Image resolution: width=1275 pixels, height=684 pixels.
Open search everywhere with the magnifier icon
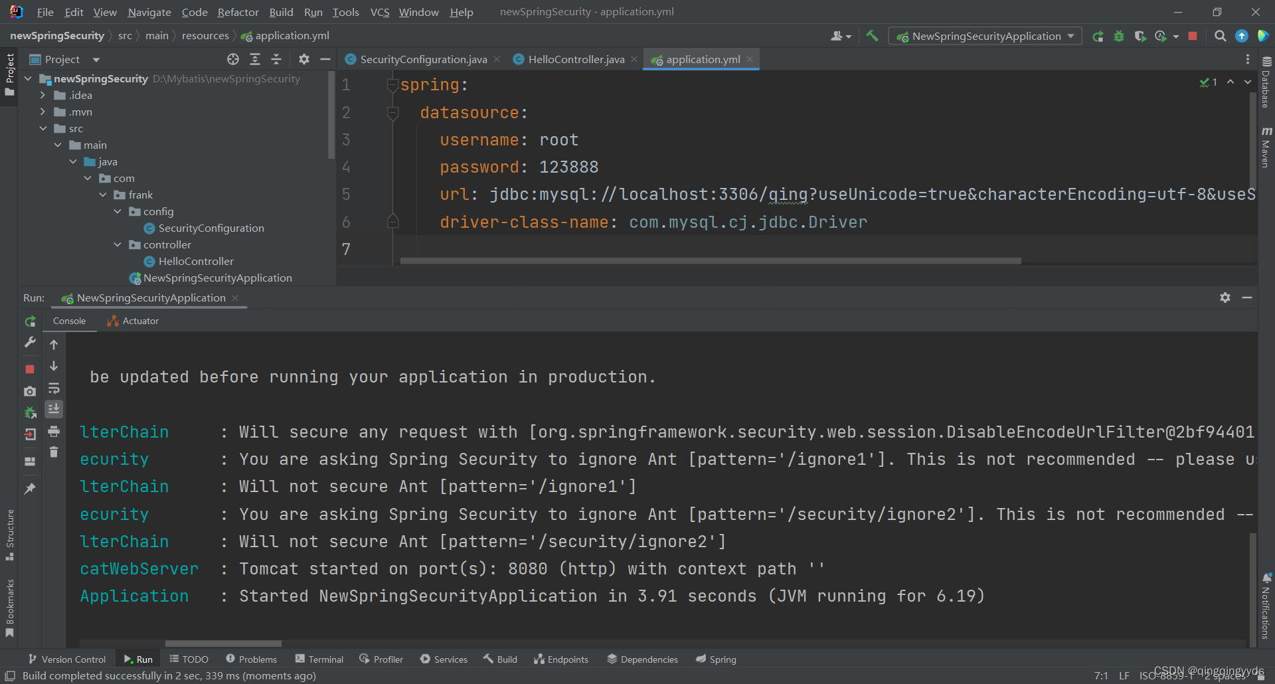point(1220,36)
